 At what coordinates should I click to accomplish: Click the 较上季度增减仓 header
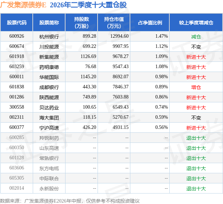point(196,22)
